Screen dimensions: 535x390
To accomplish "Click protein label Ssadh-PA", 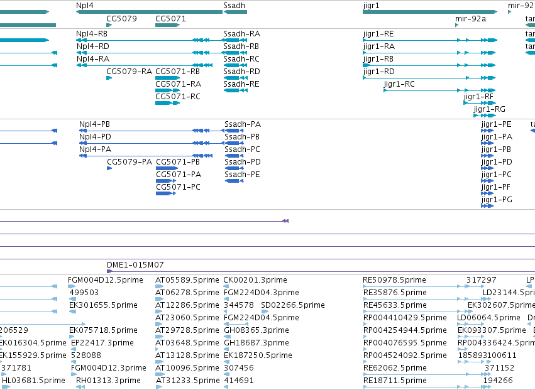I will [243, 124].
